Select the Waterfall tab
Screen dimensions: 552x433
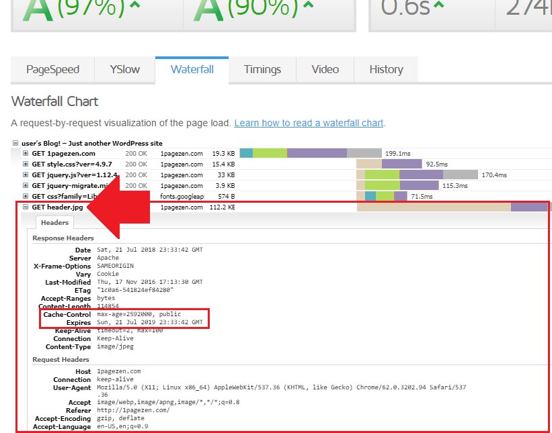pos(192,69)
